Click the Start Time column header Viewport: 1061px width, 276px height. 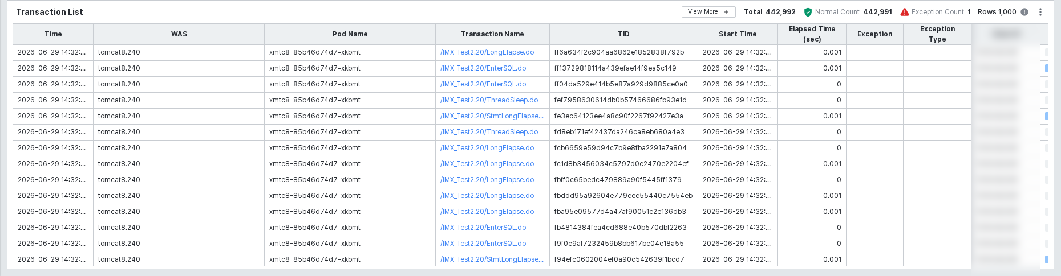coord(738,34)
